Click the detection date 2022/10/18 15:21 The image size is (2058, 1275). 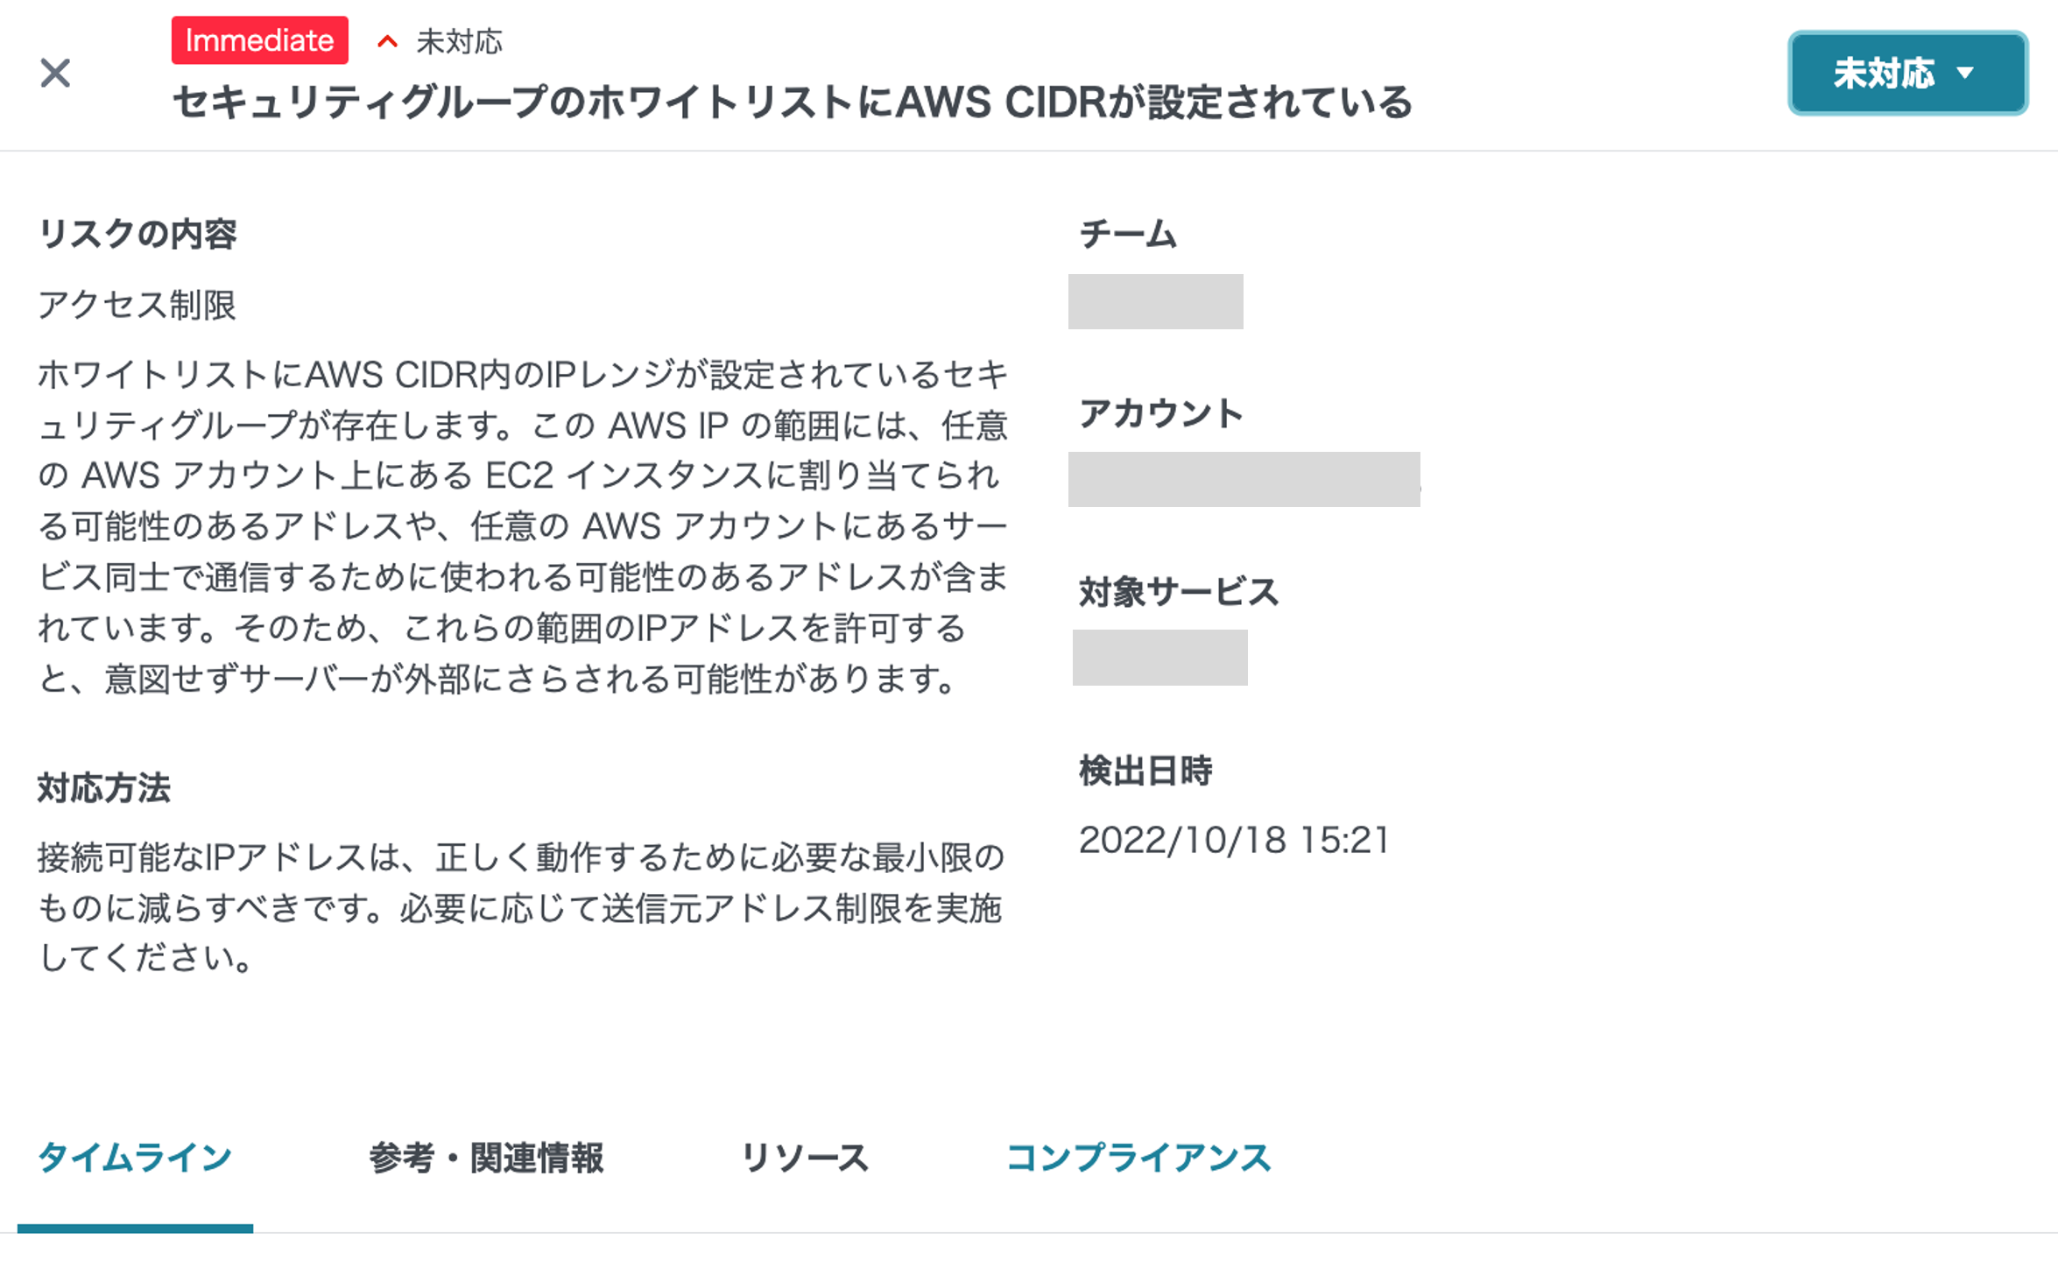1234,841
